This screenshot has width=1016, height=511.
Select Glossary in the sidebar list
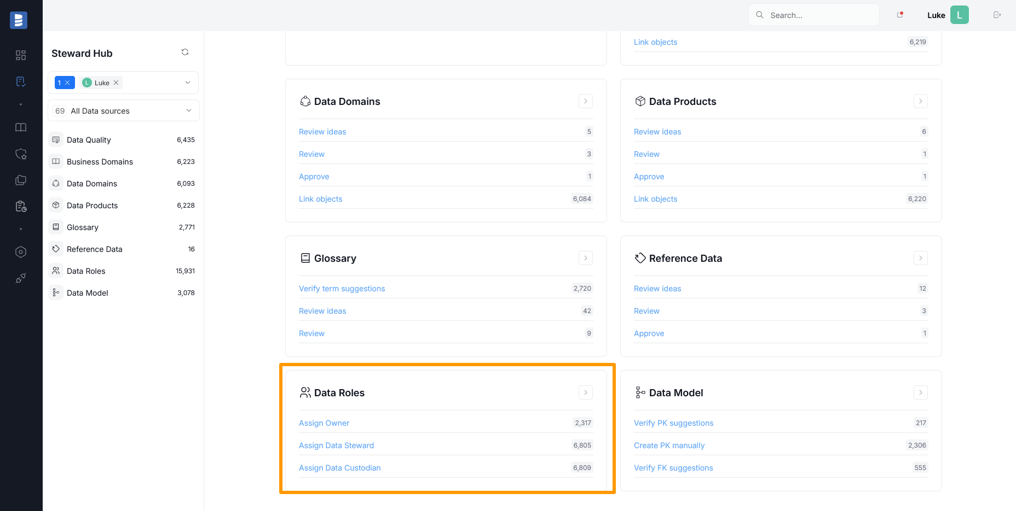(x=83, y=227)
